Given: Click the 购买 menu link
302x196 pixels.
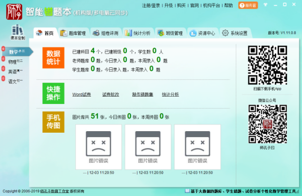Looking at the screenshot, I should pyautogui.click(x=181, y=6).
